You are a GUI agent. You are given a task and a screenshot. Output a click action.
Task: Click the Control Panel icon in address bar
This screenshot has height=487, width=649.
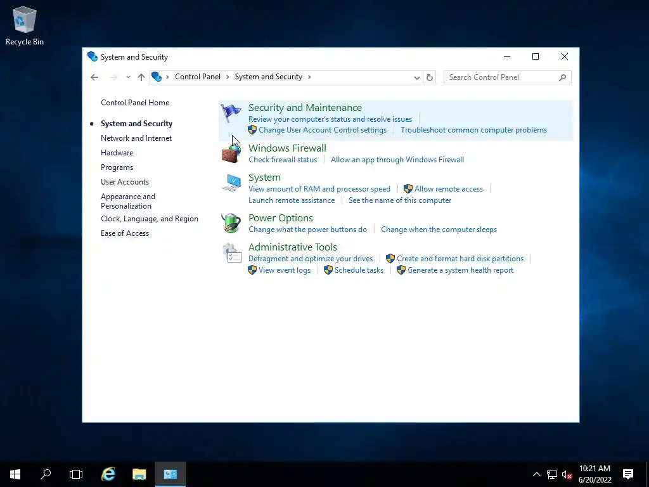tap(157, 77)
